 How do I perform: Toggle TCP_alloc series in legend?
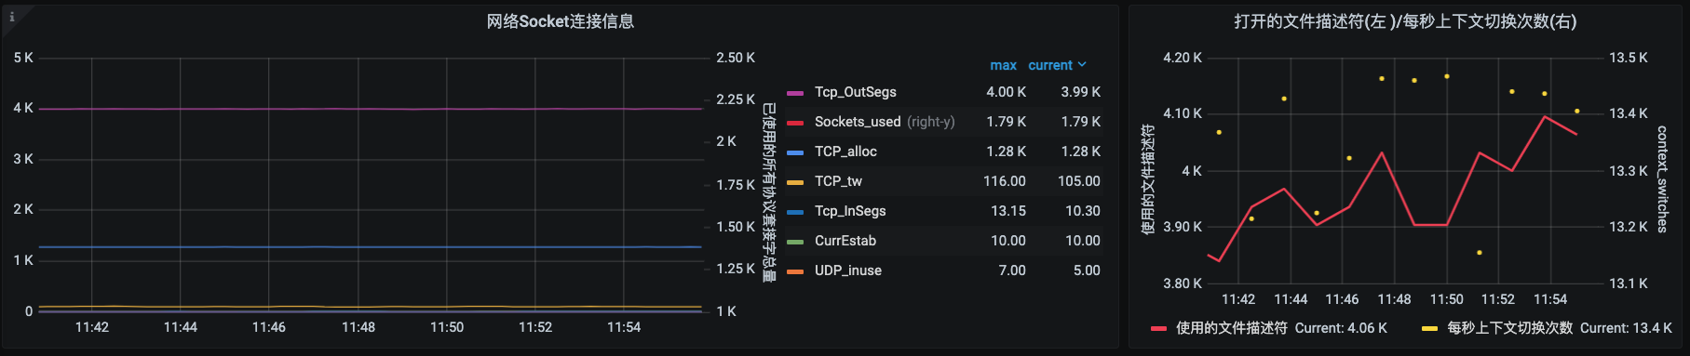click(x=845, y=152)
